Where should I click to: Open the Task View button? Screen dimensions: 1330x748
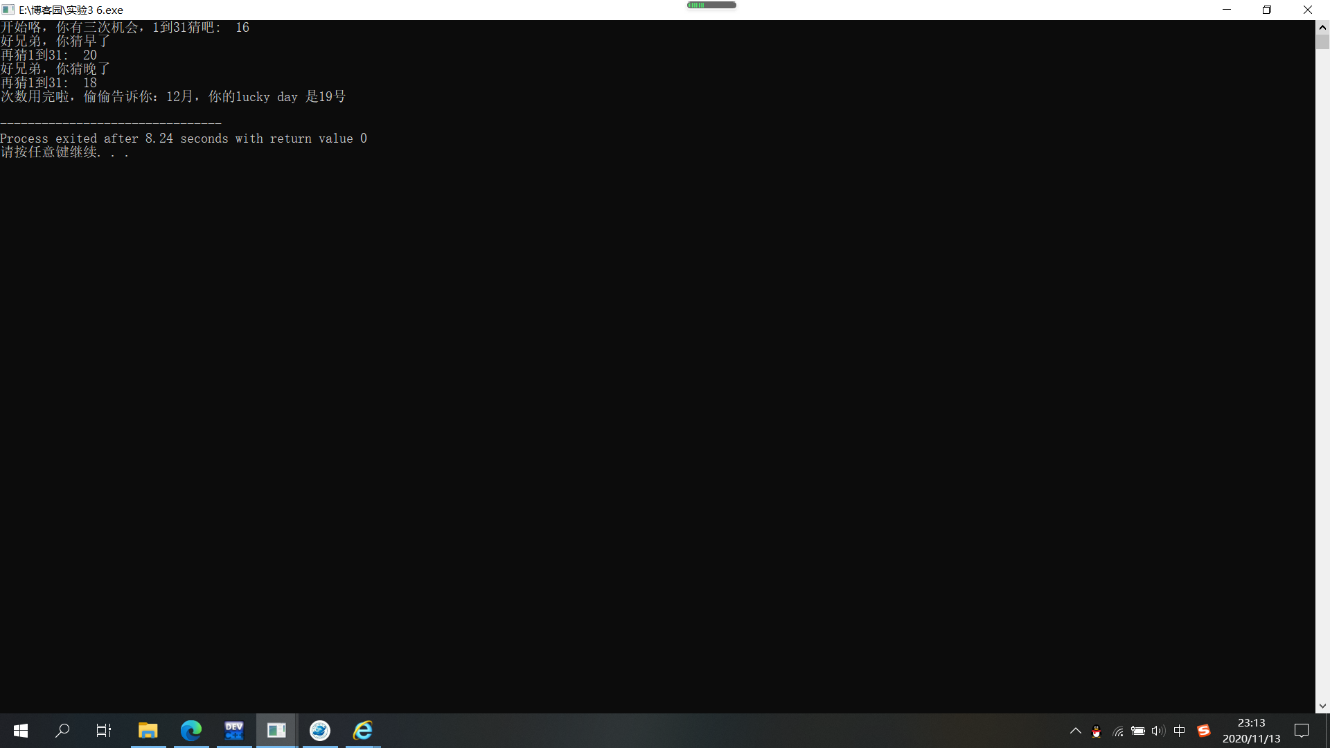coord(104,731)
